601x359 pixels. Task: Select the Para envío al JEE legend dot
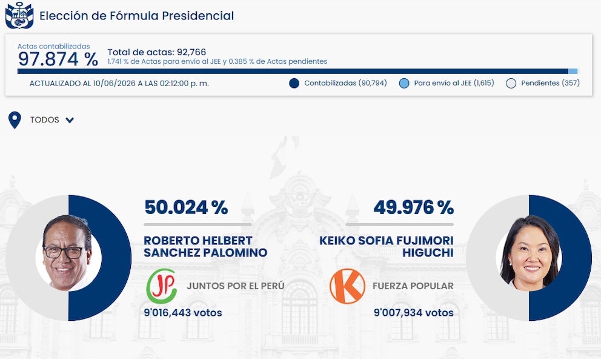(x=404, y=83)
